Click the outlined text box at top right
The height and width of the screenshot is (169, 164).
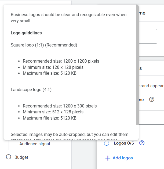[x=148, y=36]
